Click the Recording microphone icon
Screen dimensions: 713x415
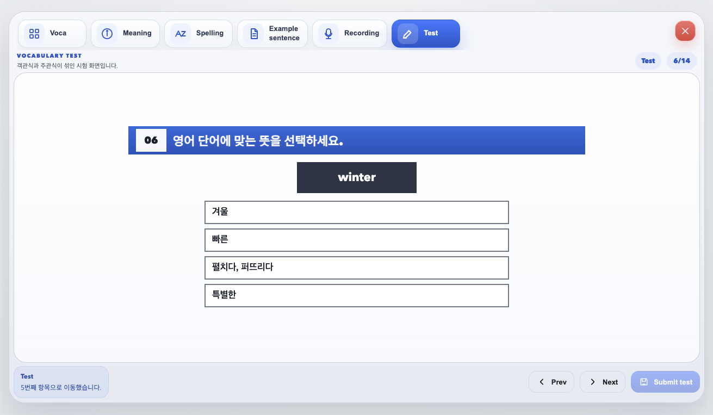coord(328,34)
